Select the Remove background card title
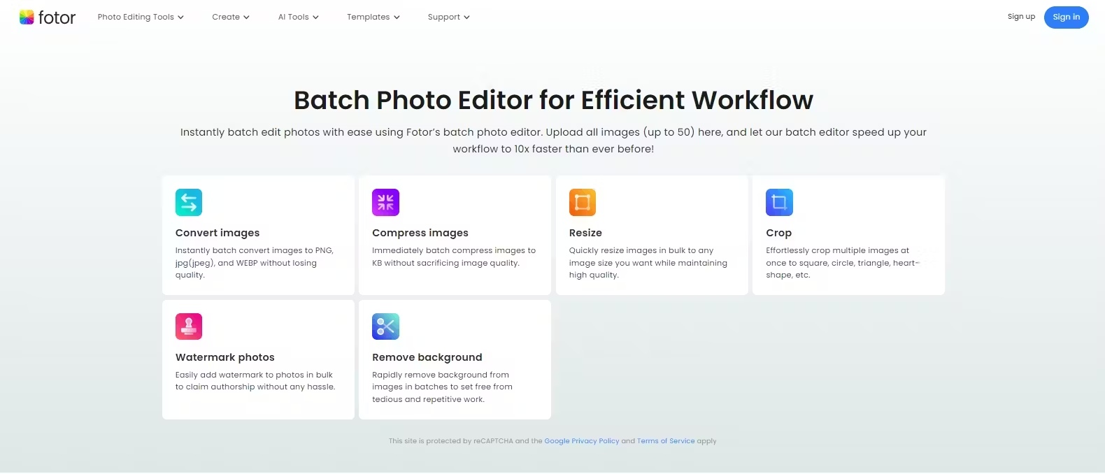Viewport: 1105px width, 474px height. click(x=427, y=357)
